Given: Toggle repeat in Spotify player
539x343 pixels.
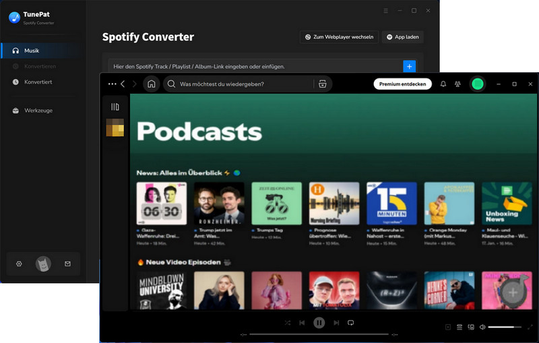Looking at the screenshot, I should [x=350, y=323].
